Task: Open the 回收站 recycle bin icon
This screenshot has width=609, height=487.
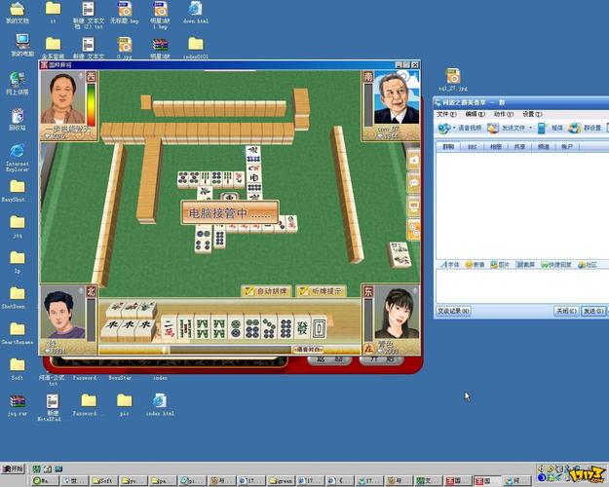Action: [18, 119]
